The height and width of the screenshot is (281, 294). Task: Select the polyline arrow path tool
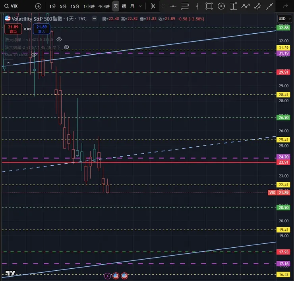[246, 6]
